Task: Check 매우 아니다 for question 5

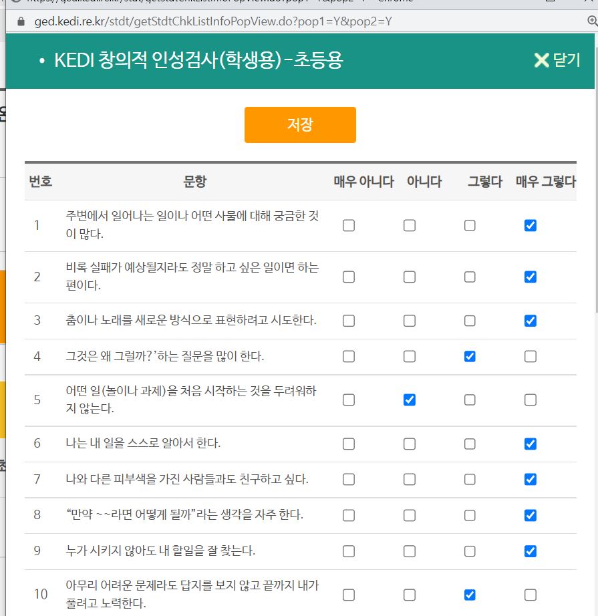Action: click(x=349, y=400)
